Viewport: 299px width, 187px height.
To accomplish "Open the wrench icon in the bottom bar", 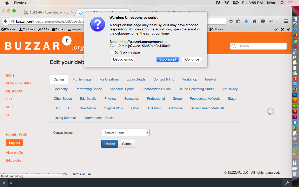I will (287, 183).
